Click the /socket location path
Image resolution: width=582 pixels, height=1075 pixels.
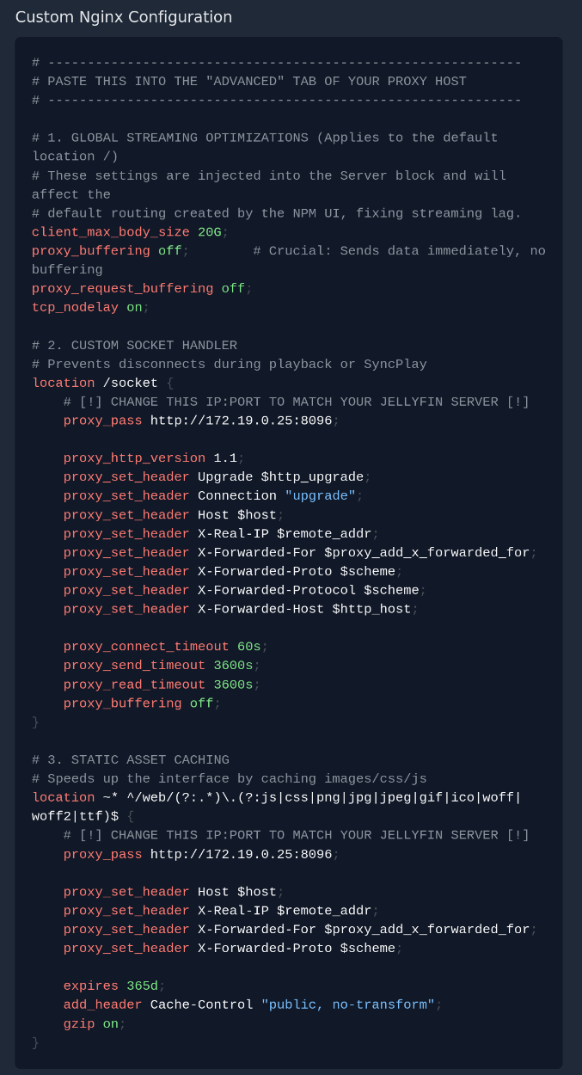click(x=130, y=384)
